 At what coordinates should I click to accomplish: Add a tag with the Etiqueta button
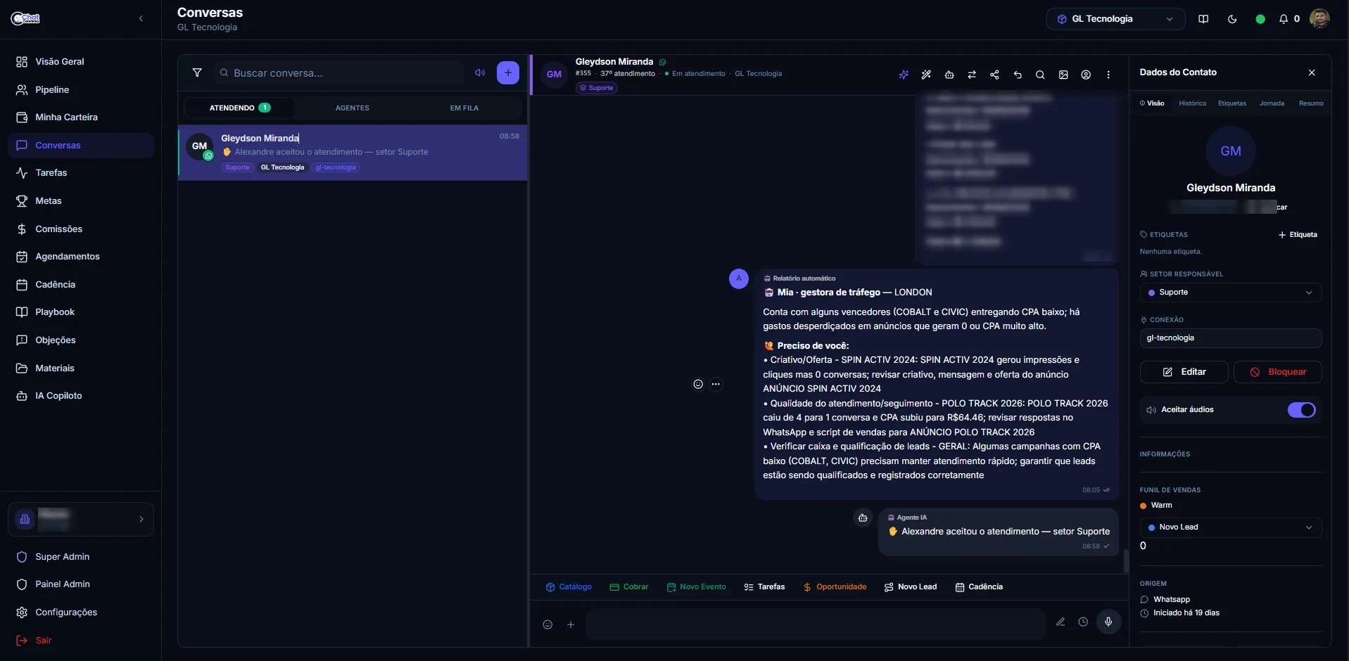1298,235
